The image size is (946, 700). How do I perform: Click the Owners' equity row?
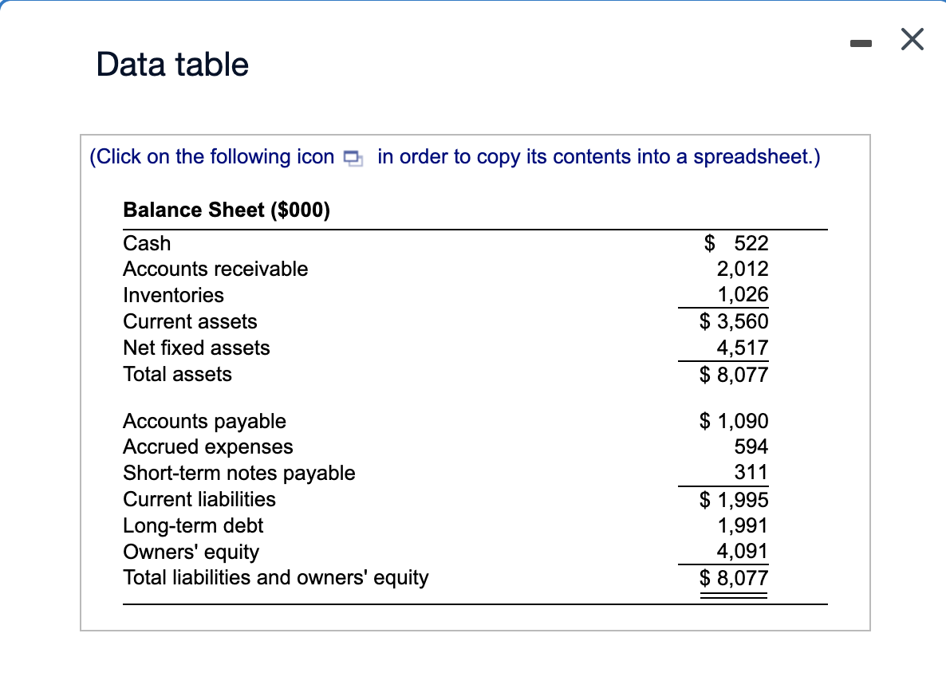point(191,552)
